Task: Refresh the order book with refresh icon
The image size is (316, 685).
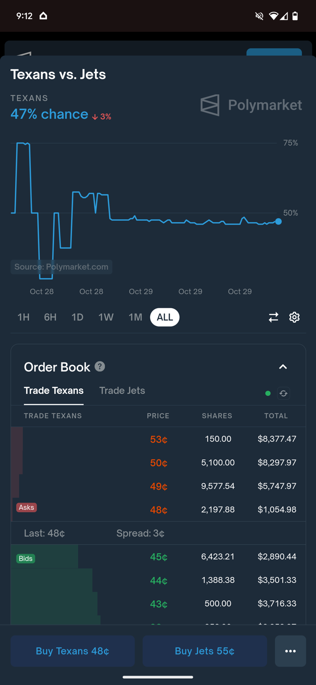Action: click(x=284, y=393)
